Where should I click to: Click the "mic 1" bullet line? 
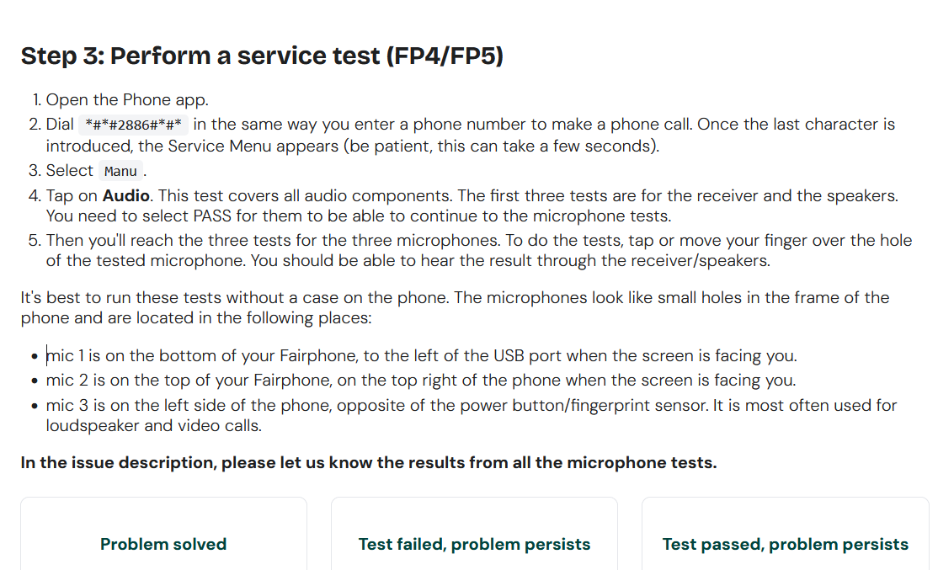[x=421, y=355]
